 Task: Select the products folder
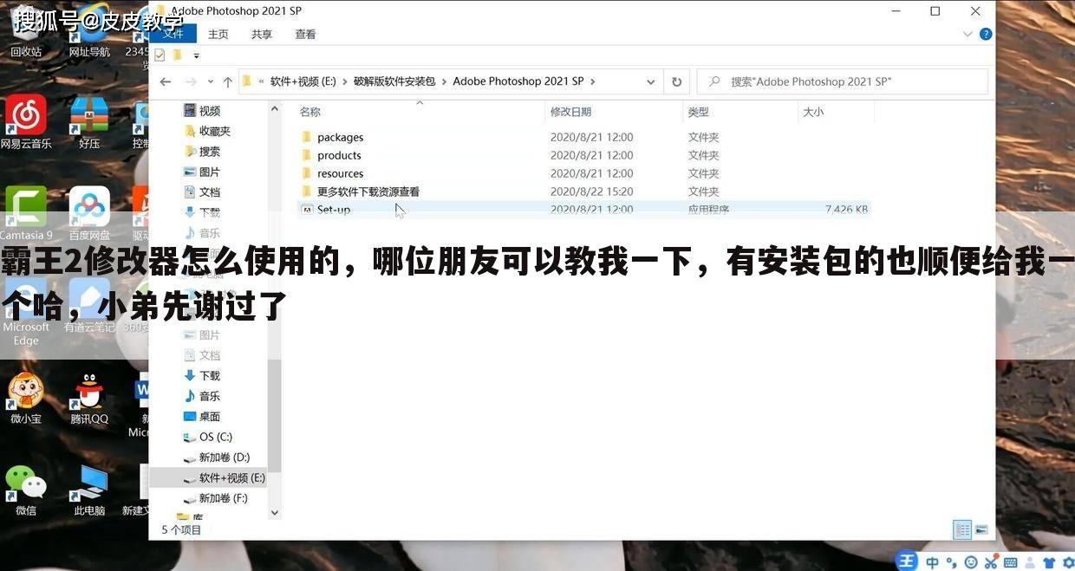click(x=339, y=155)
